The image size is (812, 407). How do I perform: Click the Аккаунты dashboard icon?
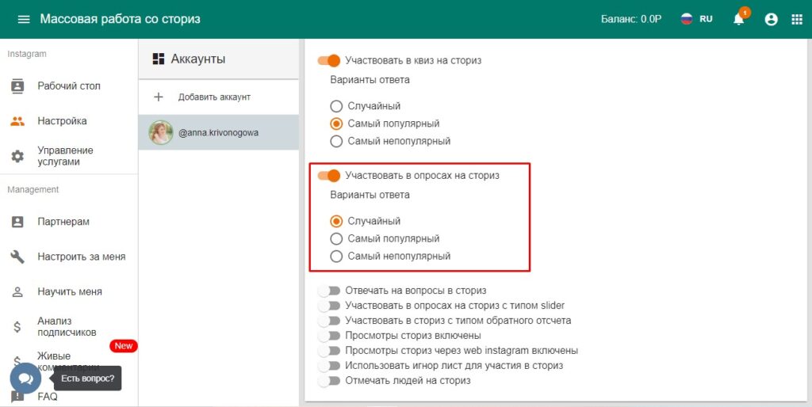(x=159, y=59)
